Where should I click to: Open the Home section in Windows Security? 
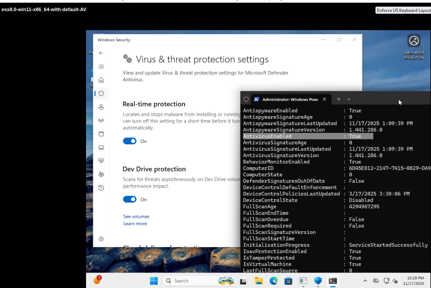(x=101, y=80)
